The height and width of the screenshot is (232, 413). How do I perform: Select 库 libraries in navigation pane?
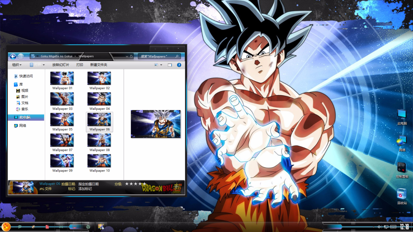pyautogui.click(x=18, y=84)
